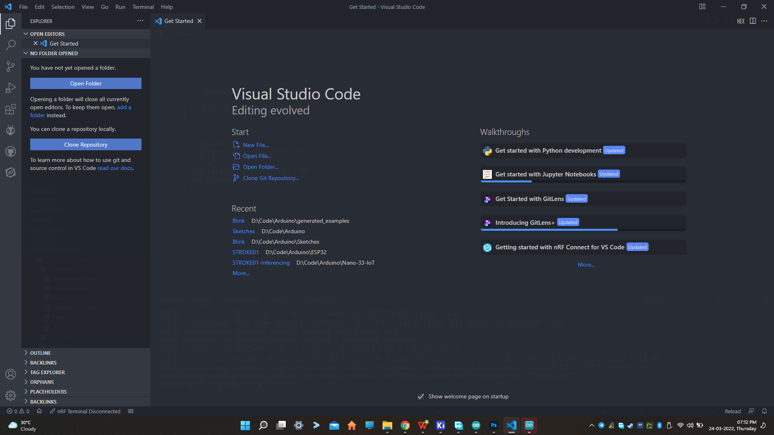Click Explorer views and more actions ellipsis

click(140, 21)
